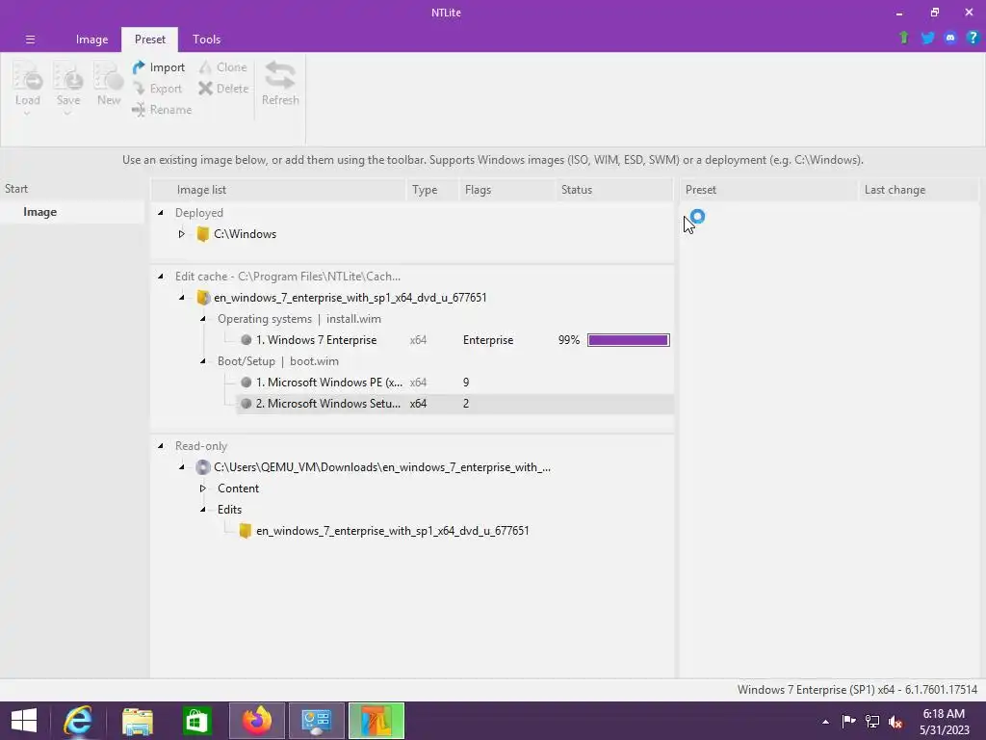Collapse the en_windows_7 edit cache node
The image size is (986, 740).
tap(182, 298)
